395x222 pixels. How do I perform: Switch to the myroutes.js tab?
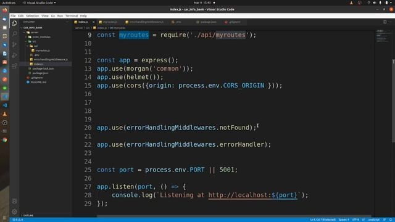point(110,22)
